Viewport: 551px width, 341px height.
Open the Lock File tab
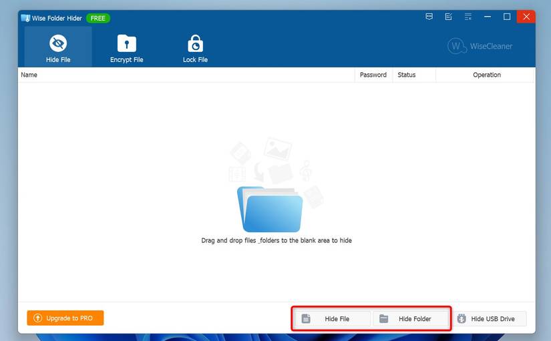coord(195,48)
